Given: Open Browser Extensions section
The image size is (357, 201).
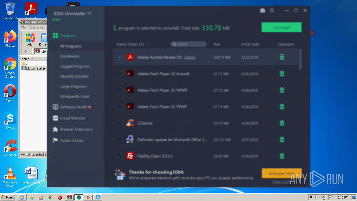Looking at the screenshot, I should point(73,129).
